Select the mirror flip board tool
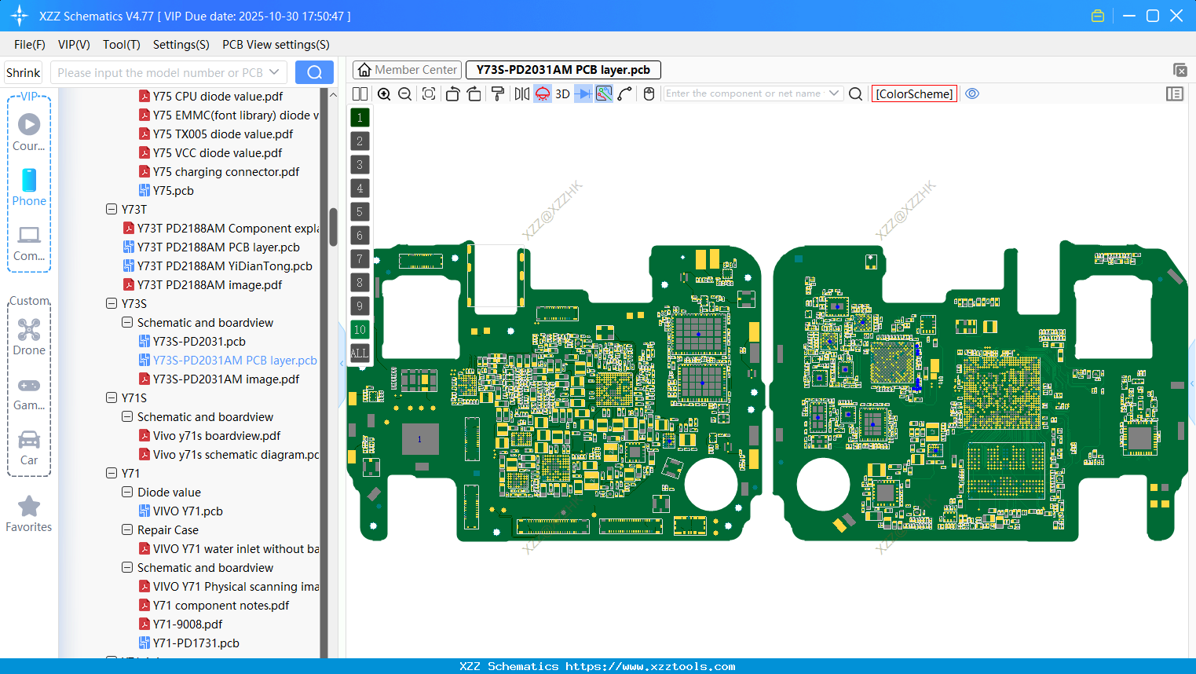 click(521, 93)
